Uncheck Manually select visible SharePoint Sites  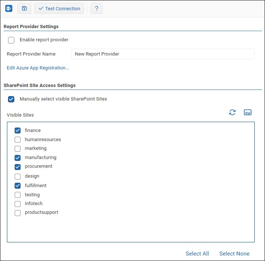[11, 99]
